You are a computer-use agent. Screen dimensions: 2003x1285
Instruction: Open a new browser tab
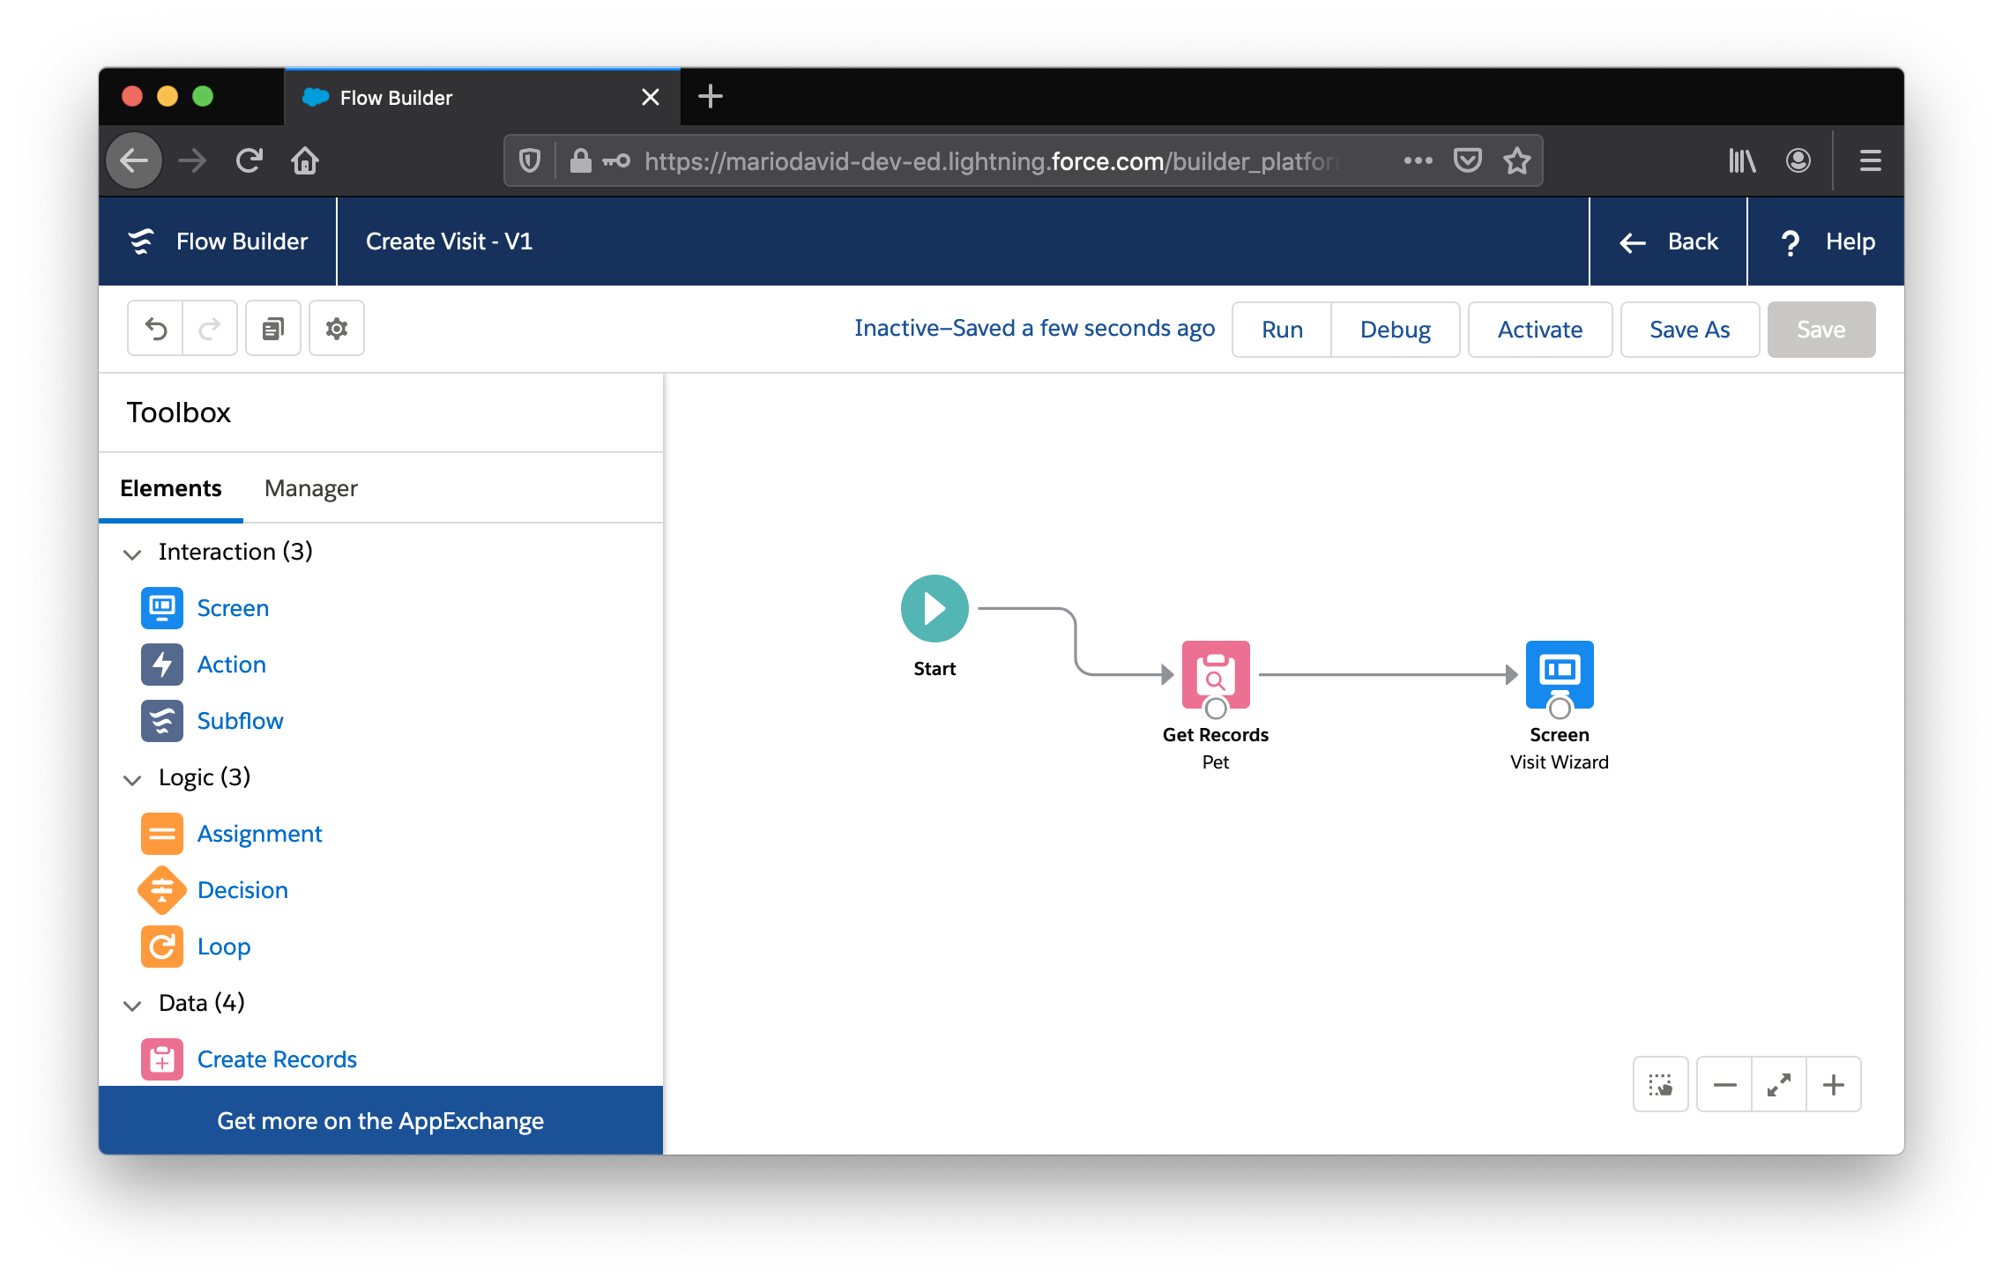pyautogui.click(x=711, y=97)
